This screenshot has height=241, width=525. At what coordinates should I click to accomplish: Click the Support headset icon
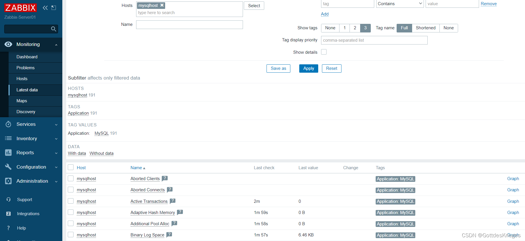[9, 200]
